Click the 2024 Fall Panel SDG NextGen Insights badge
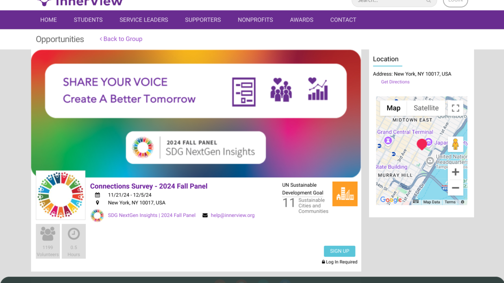504x283 pixels. pos(196,147)
